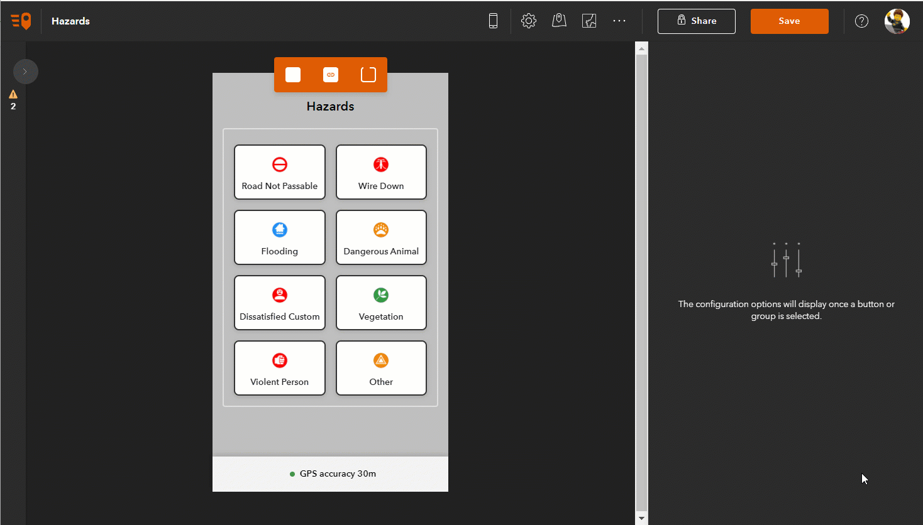Click the map settings icon

pos(559,21)
